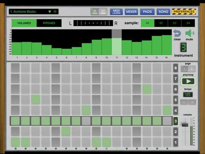Toggle MIDI Learn mode
The image size is (205, 154).
116,12
